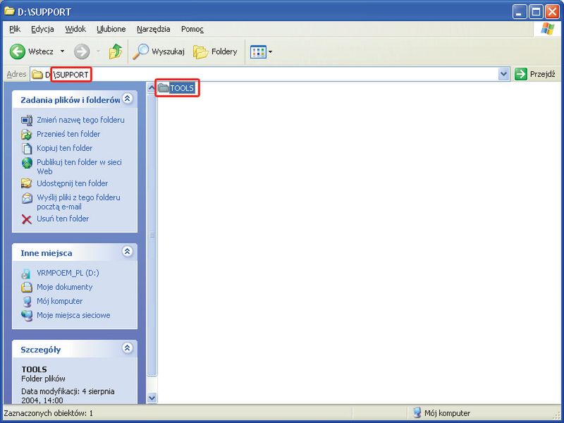Image resolution: width=564 pixels, height=423 pixels.
Task: Click Kopiuj ten folder
Action: [64, 148]
